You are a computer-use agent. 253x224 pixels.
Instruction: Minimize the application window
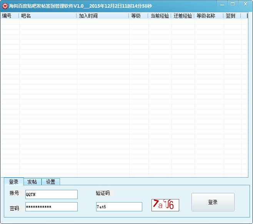click(x=222, y=3)
